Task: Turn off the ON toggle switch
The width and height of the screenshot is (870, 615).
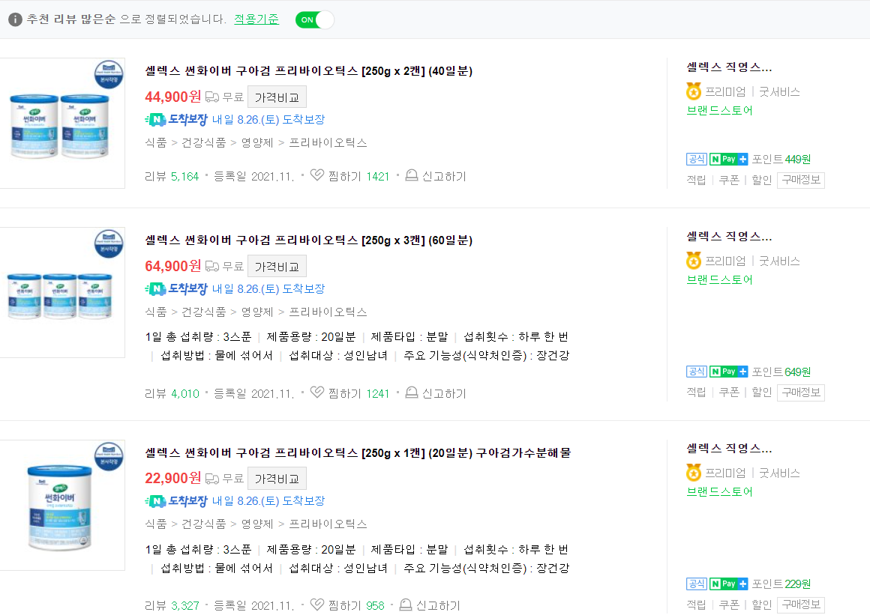Action: coord(313,19)
